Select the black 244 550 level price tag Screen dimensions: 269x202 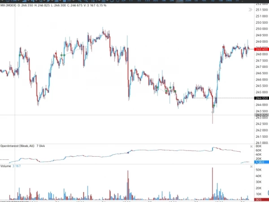(x=261, y=98)
